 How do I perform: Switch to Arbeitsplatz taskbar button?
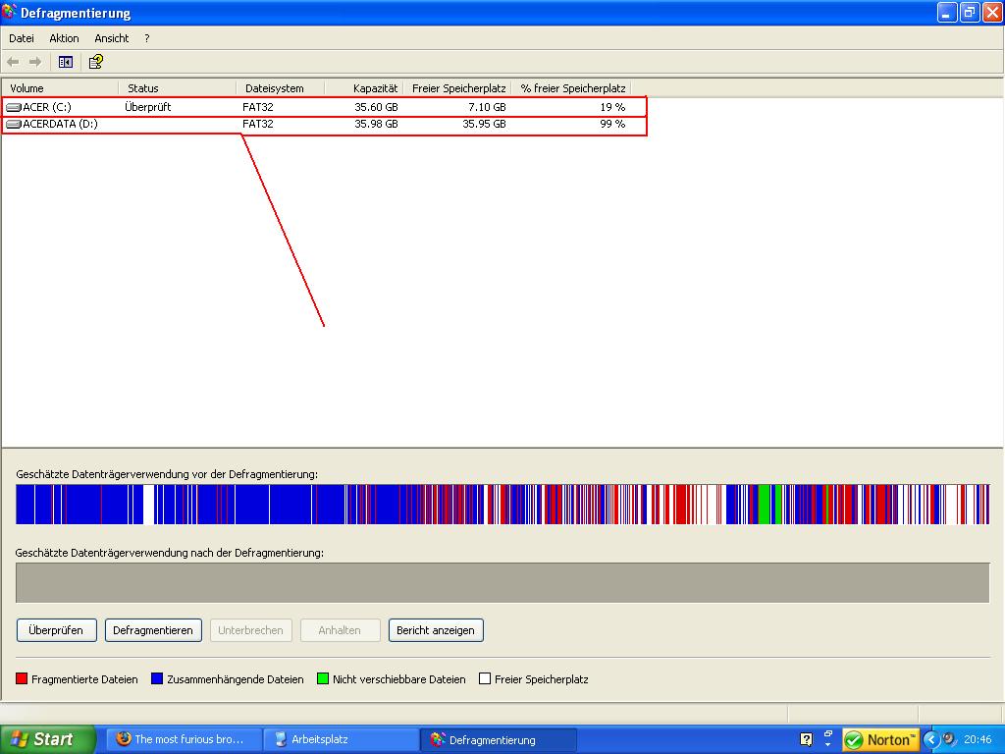[x=342, y=740]
